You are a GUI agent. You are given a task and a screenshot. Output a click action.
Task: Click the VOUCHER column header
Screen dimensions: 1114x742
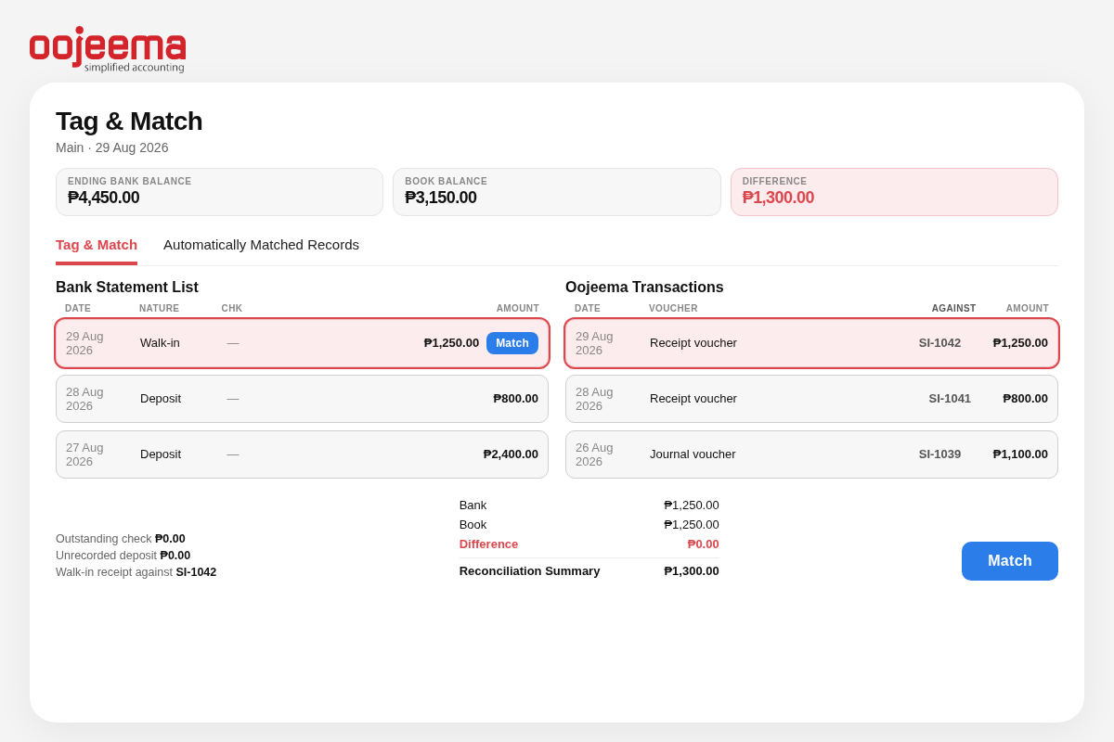(x=673, y=309)
